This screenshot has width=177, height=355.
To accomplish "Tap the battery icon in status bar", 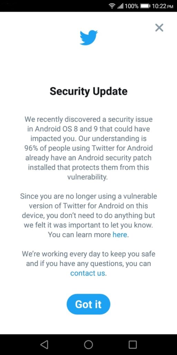I will pyautogui.click(x=145, y=6).
